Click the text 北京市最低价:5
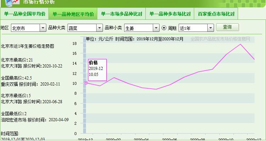Screen dimensions: 266x141 coord(16,95)
